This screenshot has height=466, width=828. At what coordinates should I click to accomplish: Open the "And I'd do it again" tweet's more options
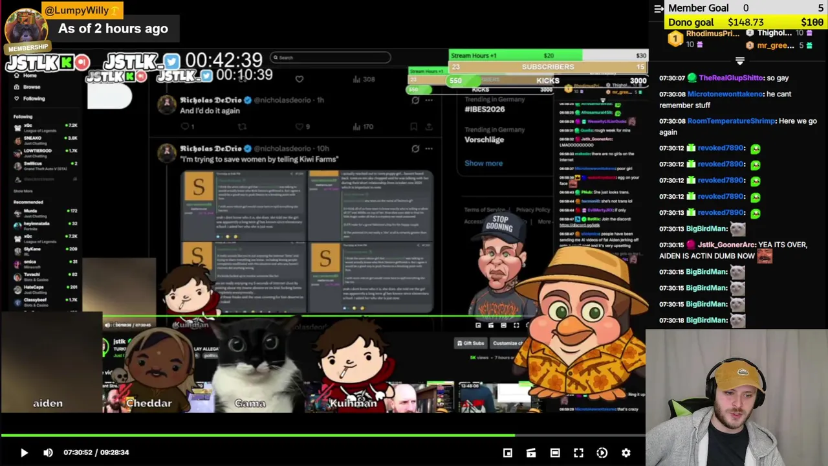coord(429,100)
